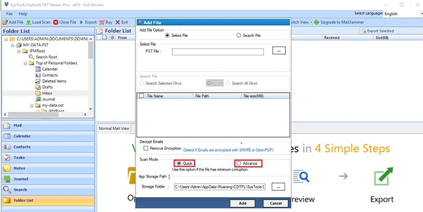Select the MY-DATA.PST tree node

[33, 45]
